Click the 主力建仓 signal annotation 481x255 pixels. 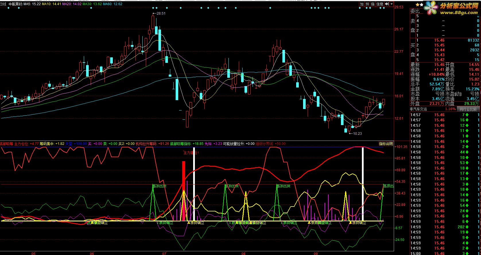coord(191,153)
